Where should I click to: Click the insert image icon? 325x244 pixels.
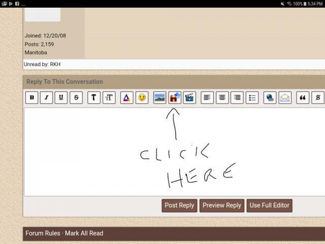click(159, 98)
